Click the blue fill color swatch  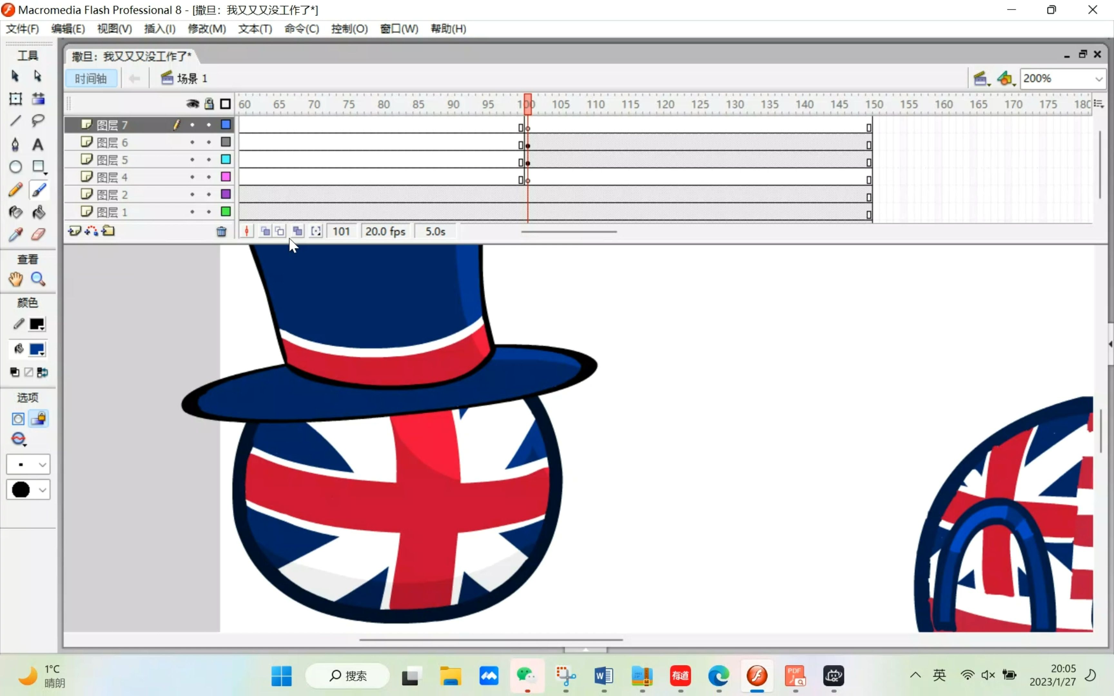click(37, 349)
